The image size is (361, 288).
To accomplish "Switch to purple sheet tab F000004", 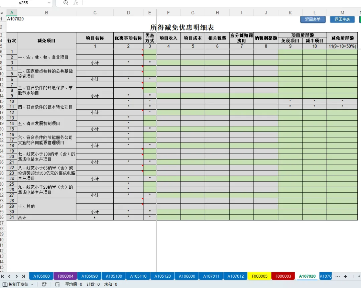I will [66, 276].
